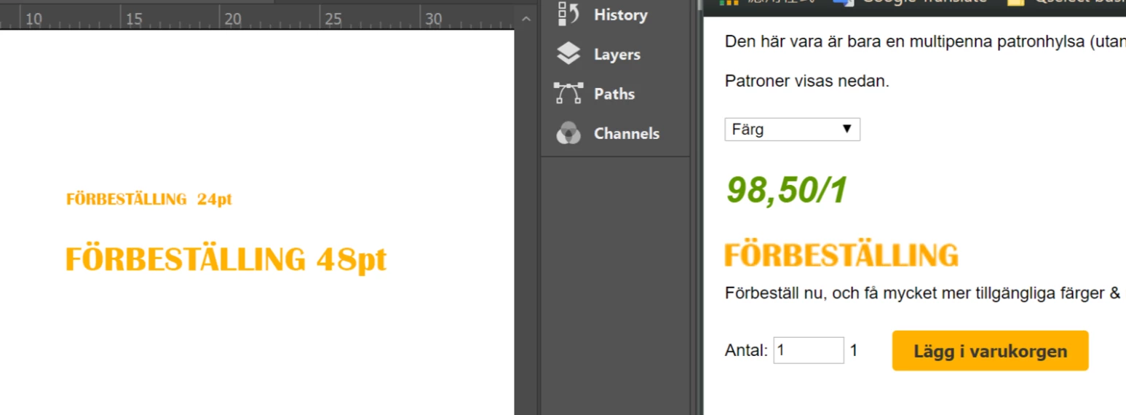The width and height of the screenshot is (1126, 415).
Task: Click the green 98,50/1 price text
Action: point(787,191)
